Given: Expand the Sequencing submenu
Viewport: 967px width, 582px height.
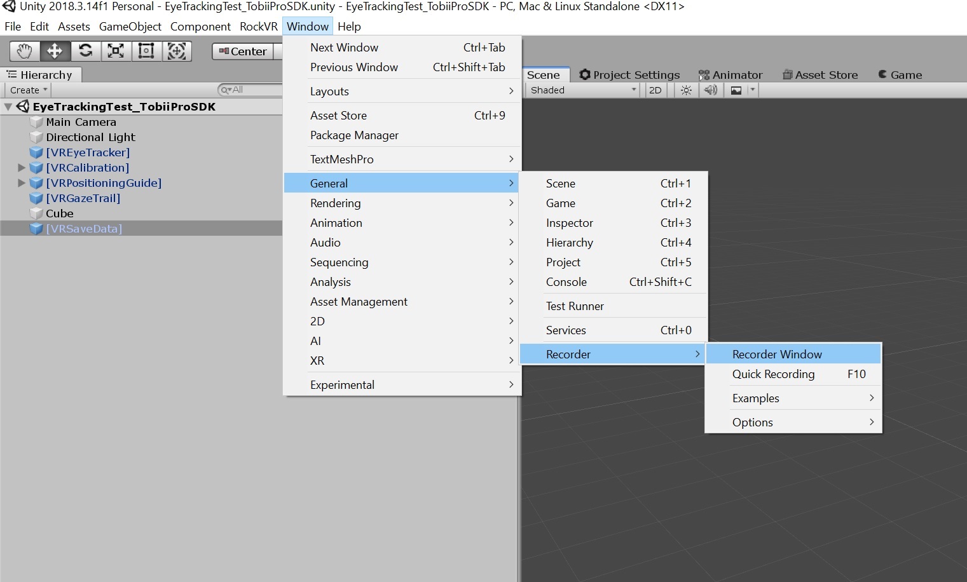Looking at the screenshot, I should click(402, 262).
